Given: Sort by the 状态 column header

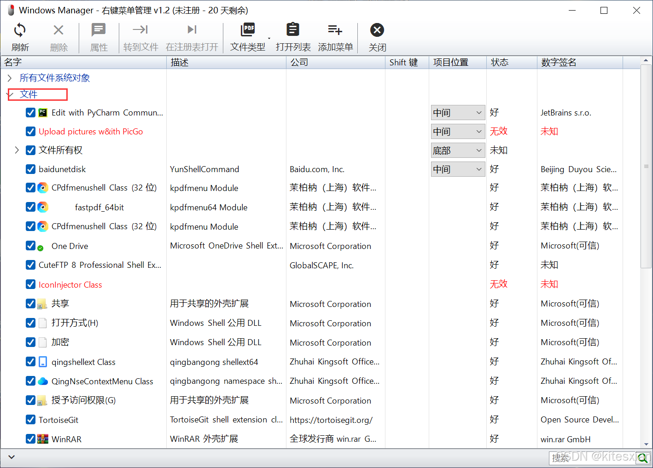Looking at the screenshot, I should [x=512, y=62].
